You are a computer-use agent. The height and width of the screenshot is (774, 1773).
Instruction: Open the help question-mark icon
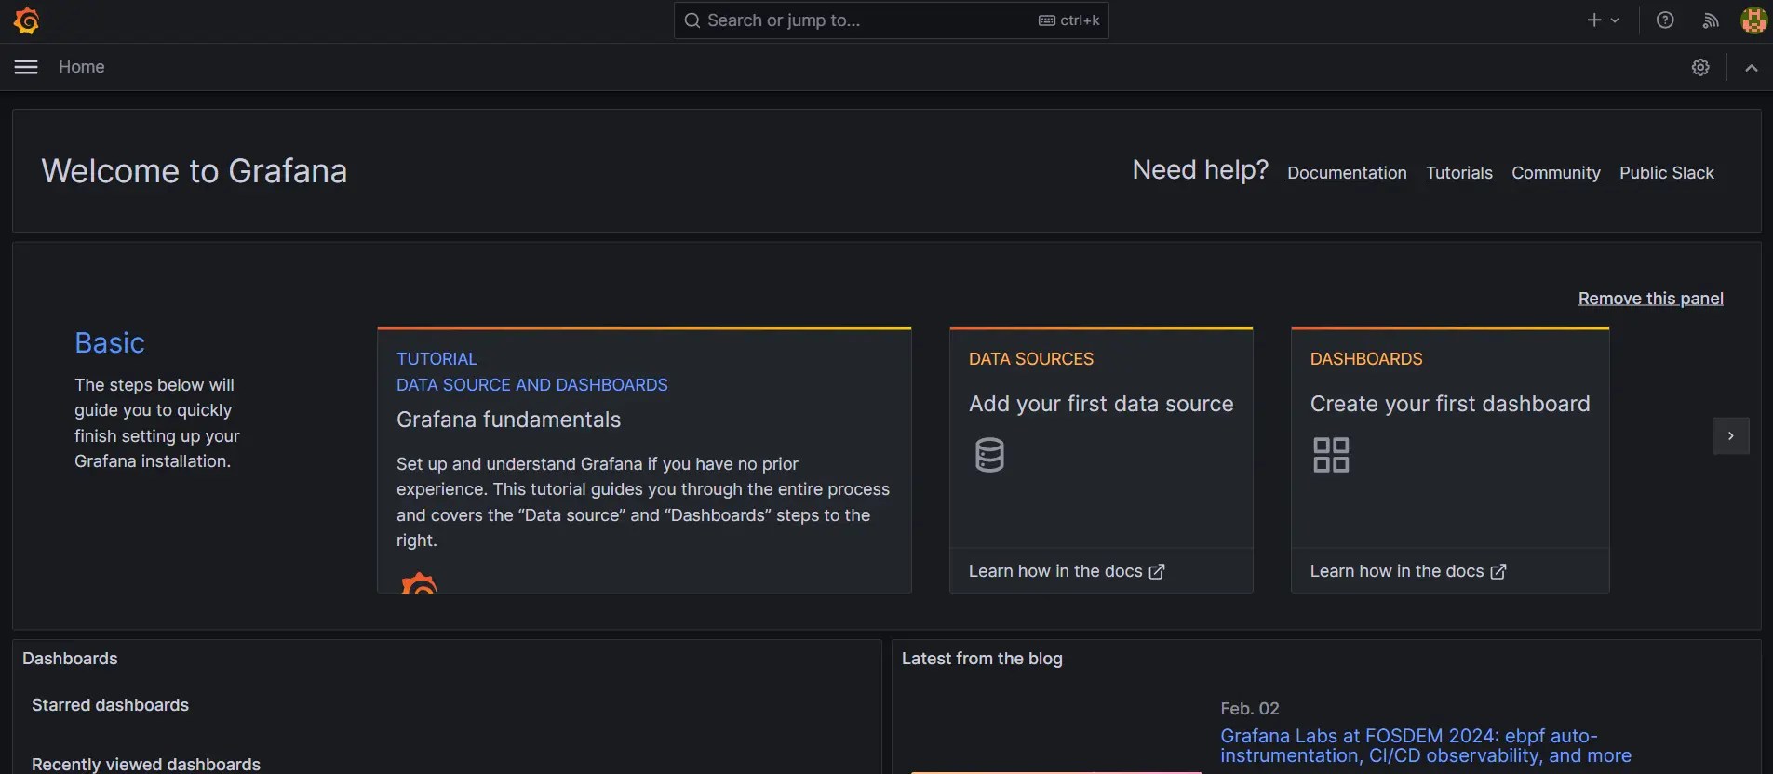(1665, 20)
